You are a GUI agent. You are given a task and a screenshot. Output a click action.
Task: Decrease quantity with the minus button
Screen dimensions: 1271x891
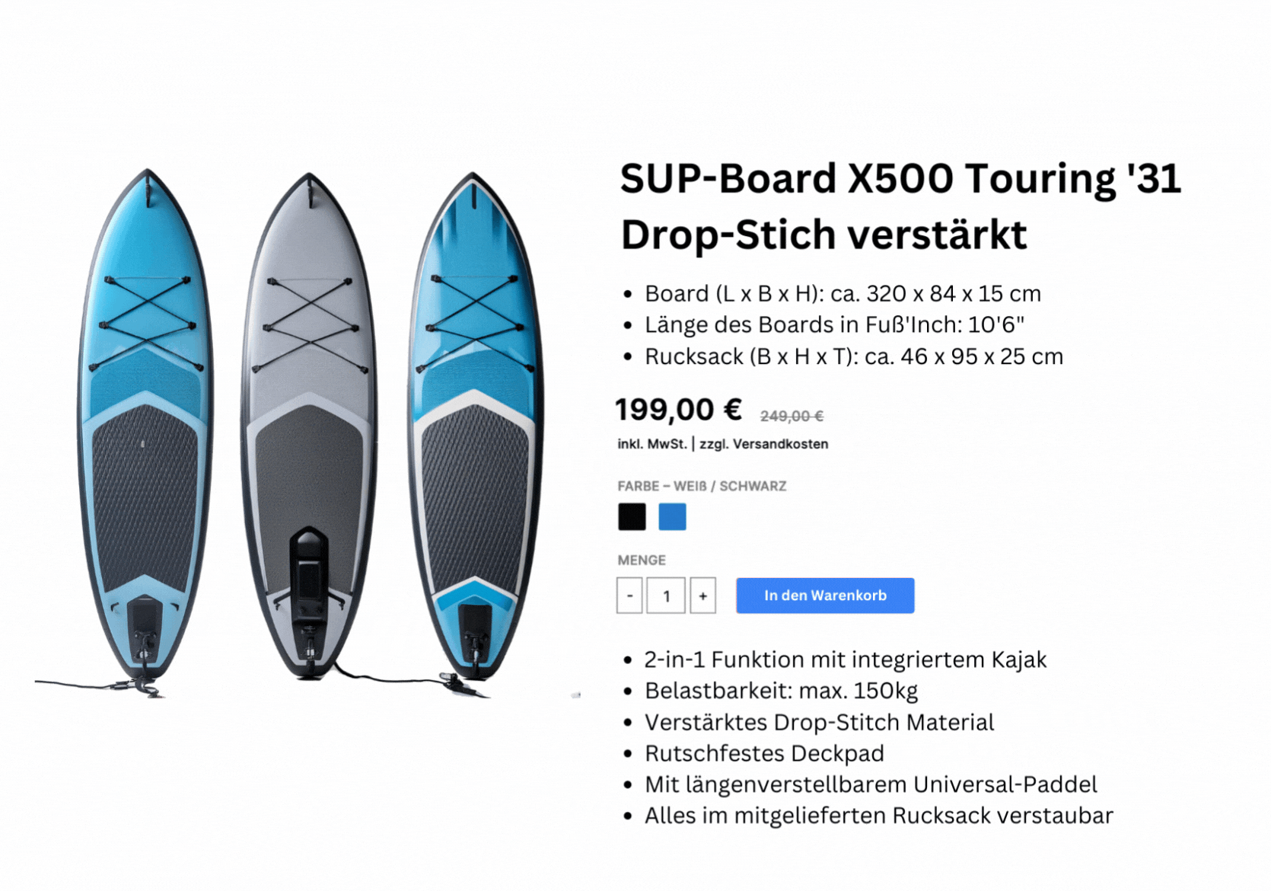629,596
